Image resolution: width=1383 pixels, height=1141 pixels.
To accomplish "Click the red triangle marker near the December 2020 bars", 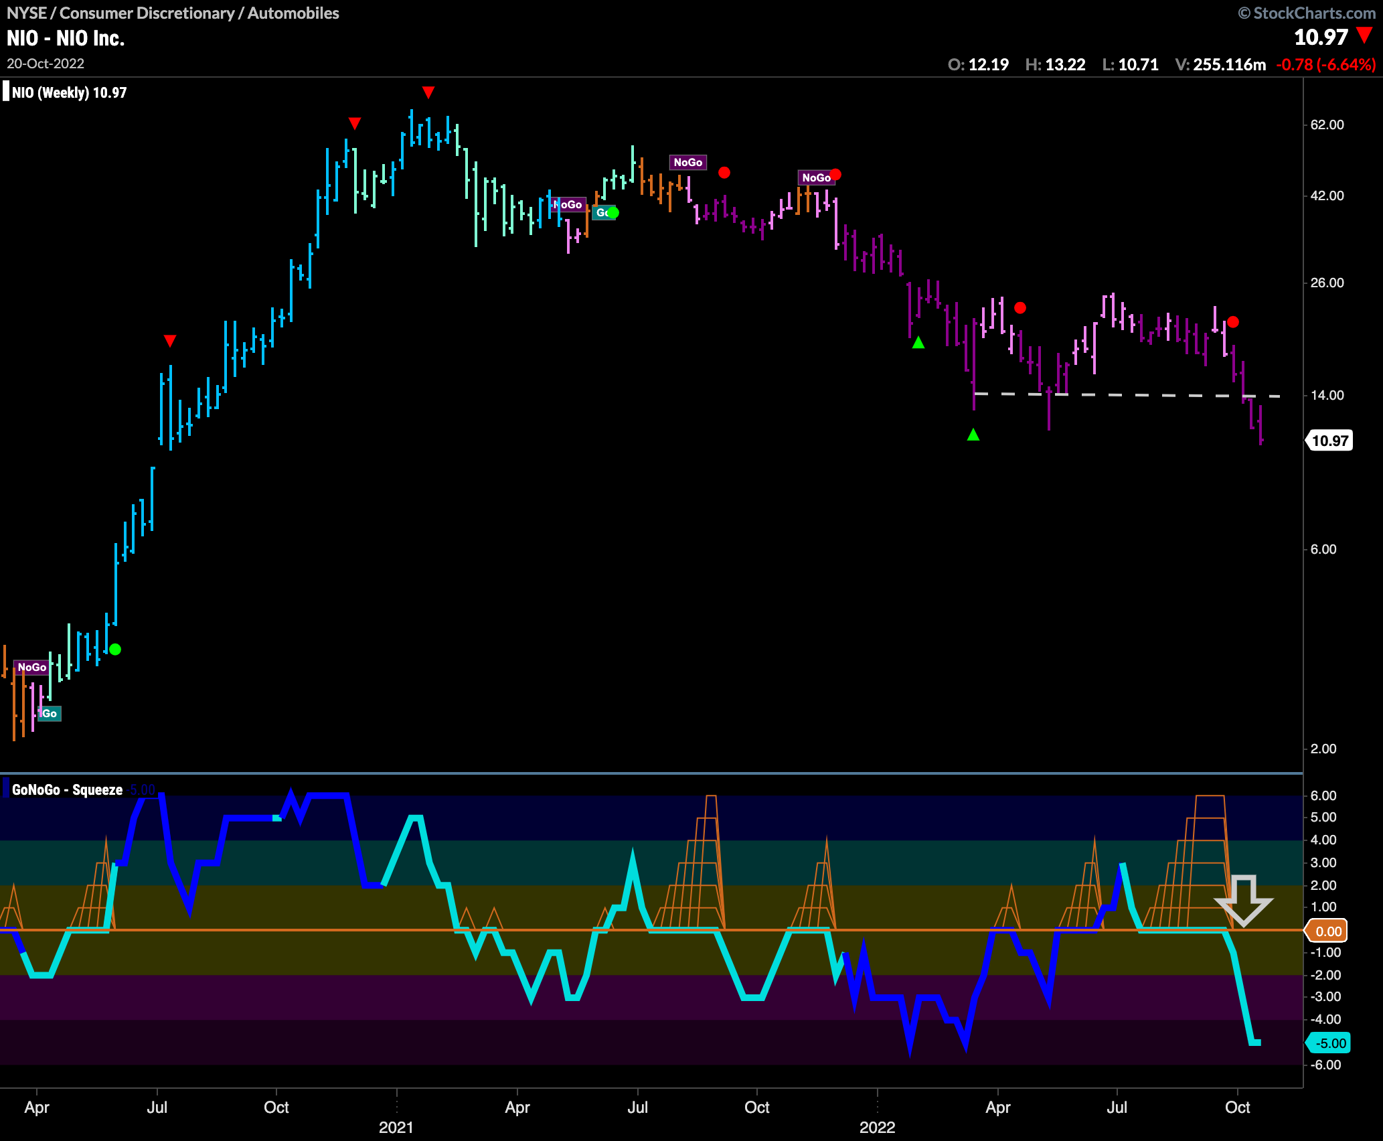I will 355,123.
